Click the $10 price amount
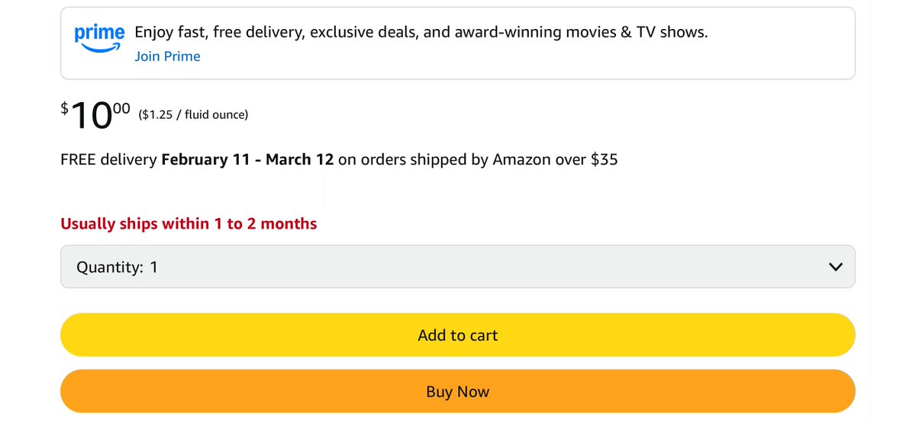 point(91,116)
